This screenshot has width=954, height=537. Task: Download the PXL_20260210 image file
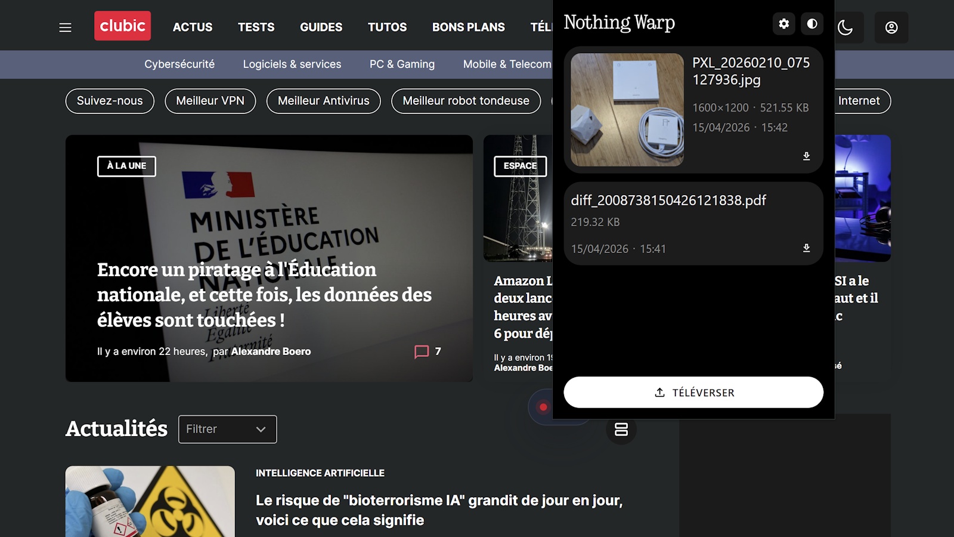point(806,156)
